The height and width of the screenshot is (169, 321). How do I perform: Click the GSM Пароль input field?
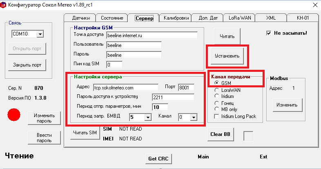(x=134, y=55)
